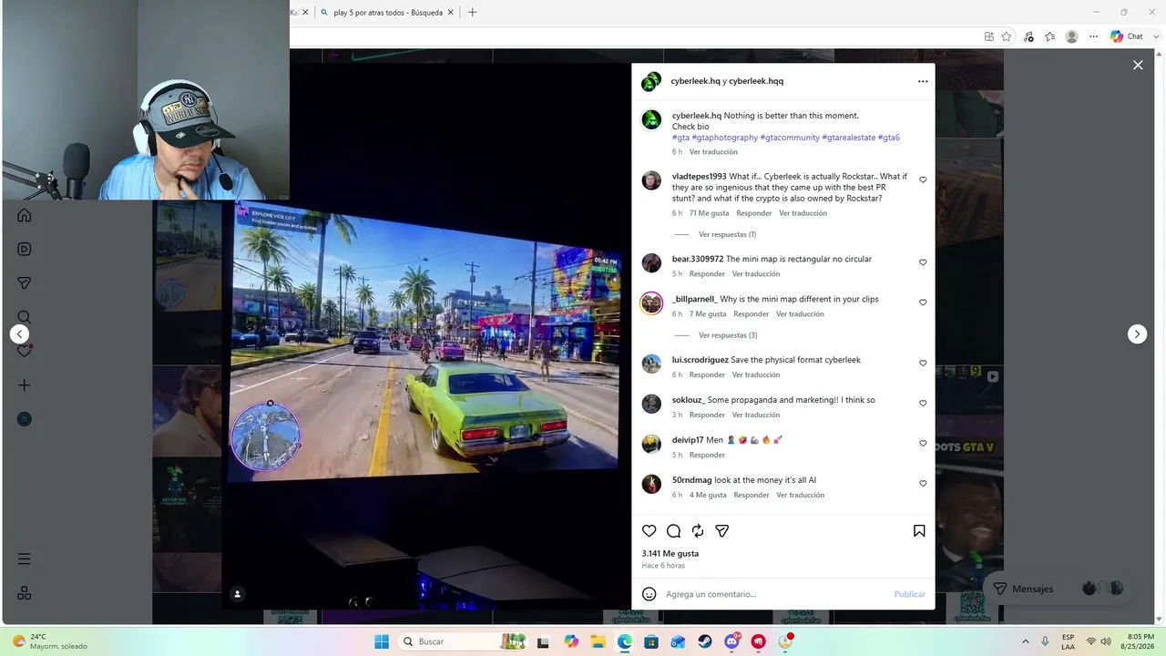Screen dimensions: 1166x656
Task: Comment on the post via speech-bubble icon
Action: coord(673,531)
